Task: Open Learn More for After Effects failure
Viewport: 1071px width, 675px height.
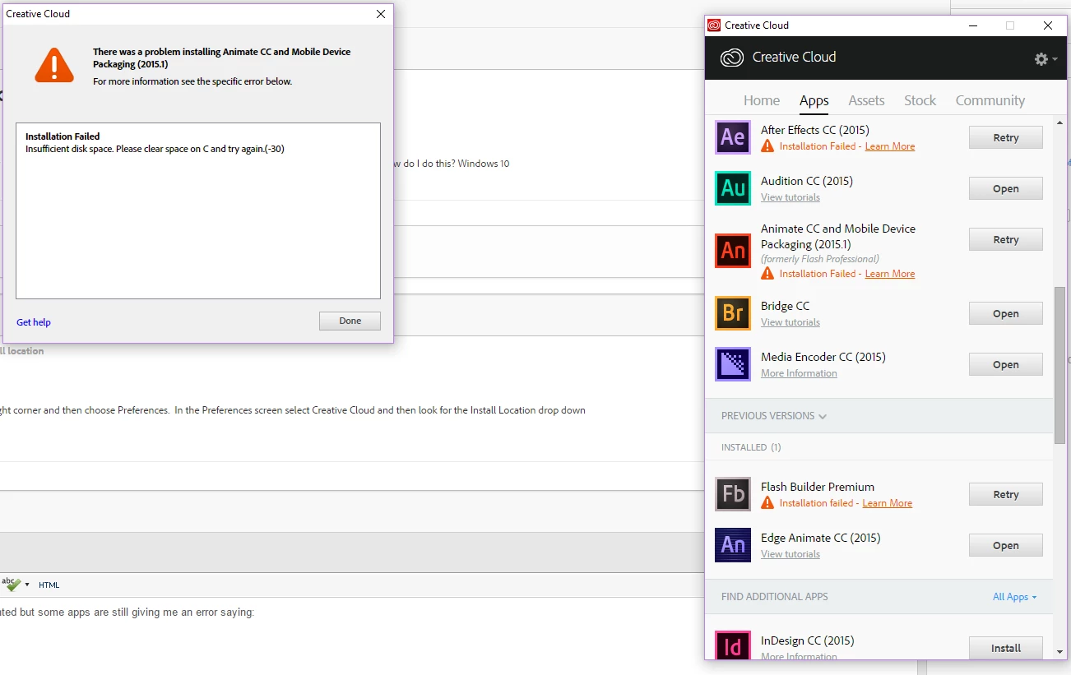Action: click(890, 146)
